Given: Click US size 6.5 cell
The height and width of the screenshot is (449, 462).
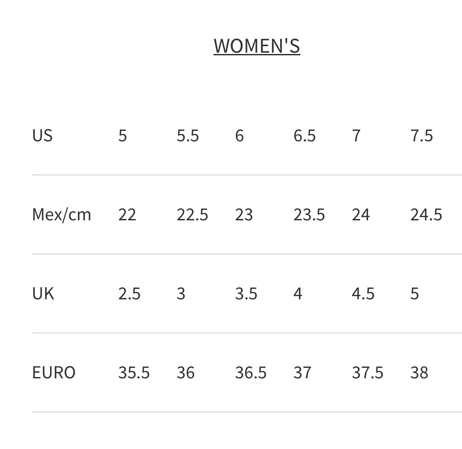Looking at the screenshot, I should pyautogui.click(x=304, y=136).
